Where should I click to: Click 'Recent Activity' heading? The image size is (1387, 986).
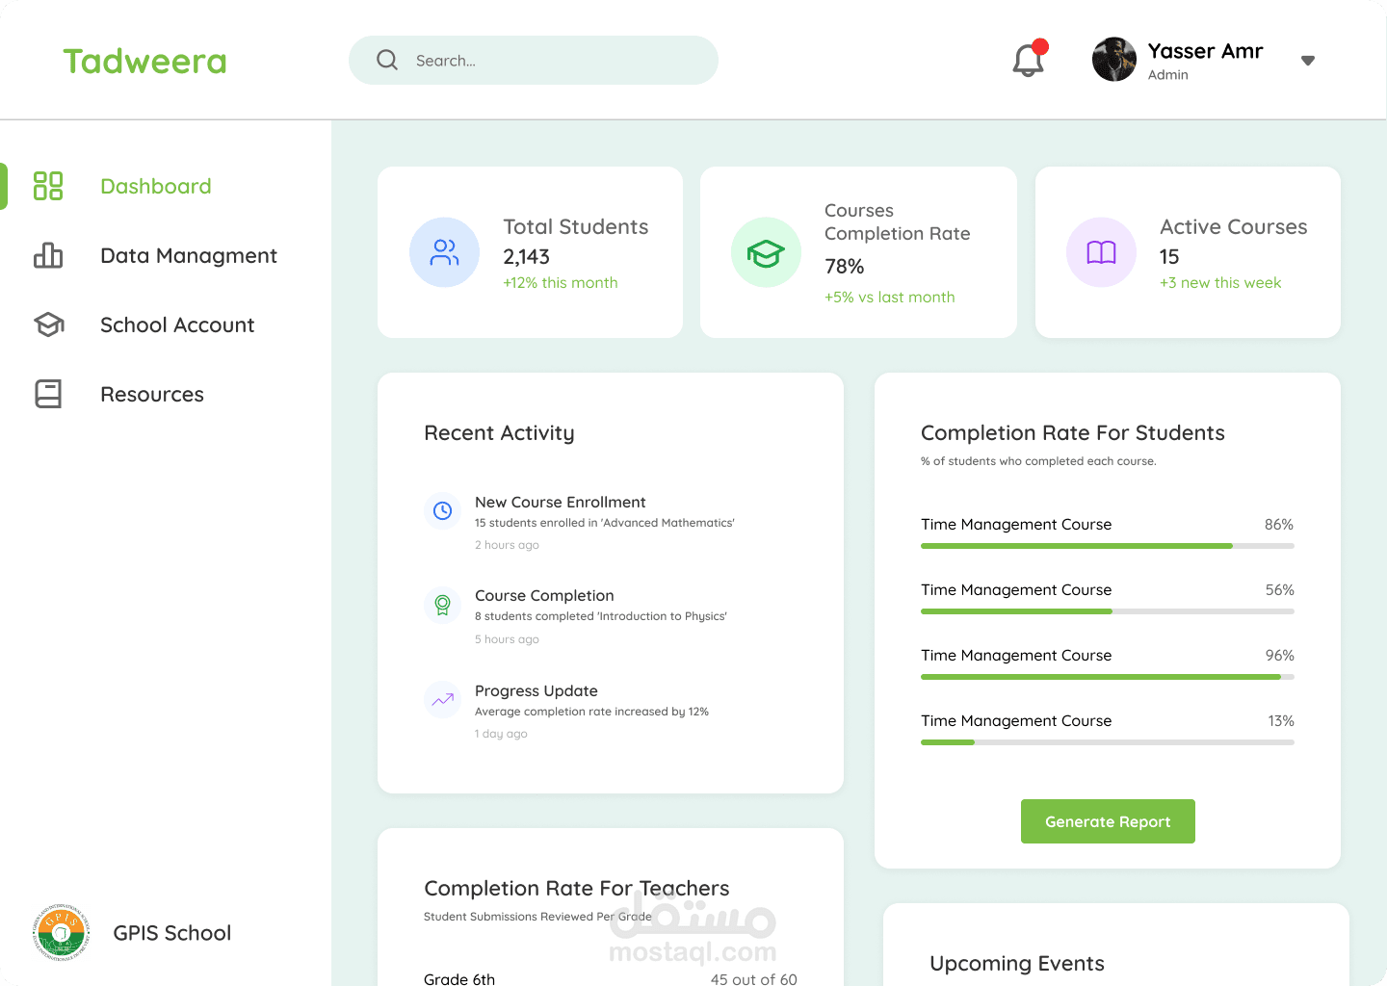click(x=499, y=433)
